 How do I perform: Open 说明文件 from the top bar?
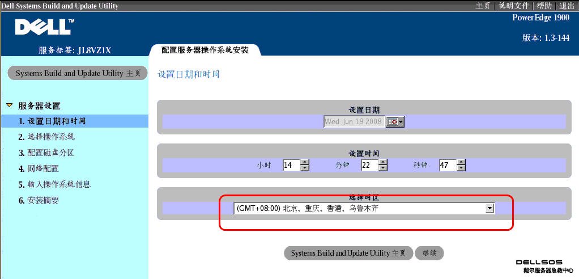click(513, 6)
